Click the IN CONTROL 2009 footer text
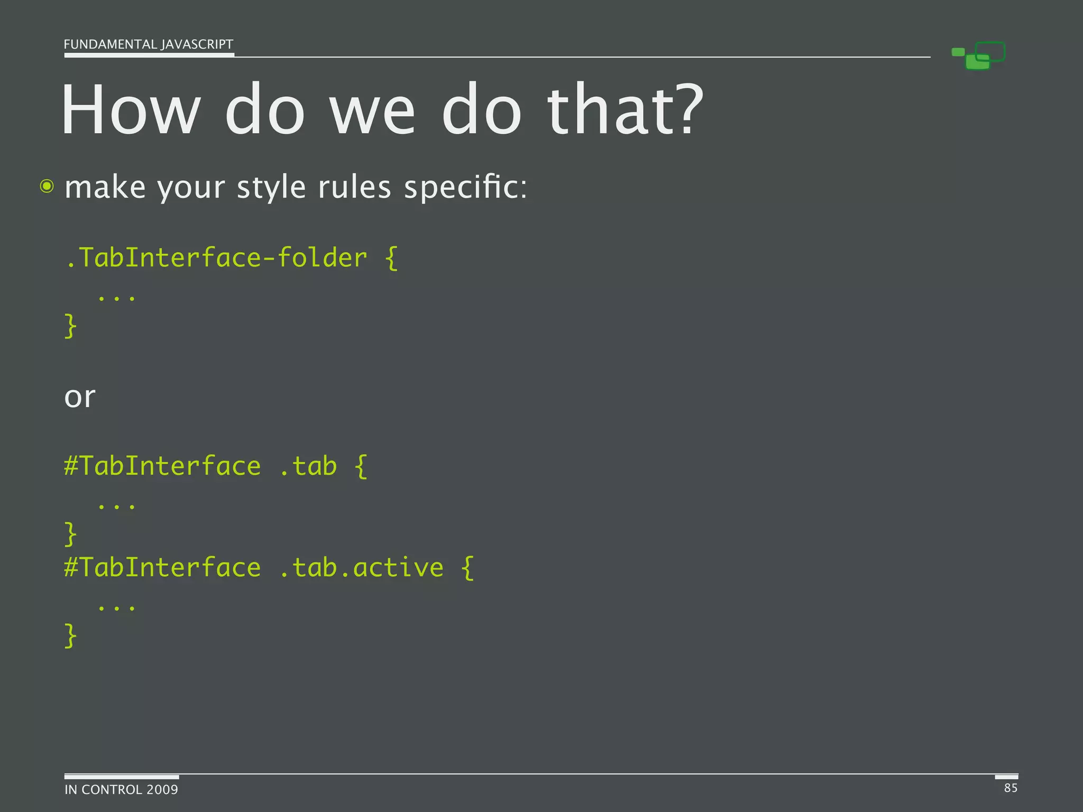 click(121, 790)
